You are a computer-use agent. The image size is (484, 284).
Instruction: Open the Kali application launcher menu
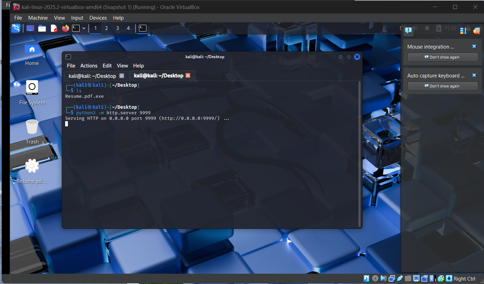(x=16, y=28)
